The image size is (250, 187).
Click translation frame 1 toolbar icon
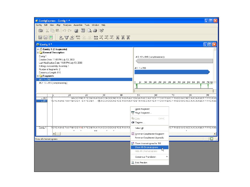pyautogui.click(x=101, y=37)
